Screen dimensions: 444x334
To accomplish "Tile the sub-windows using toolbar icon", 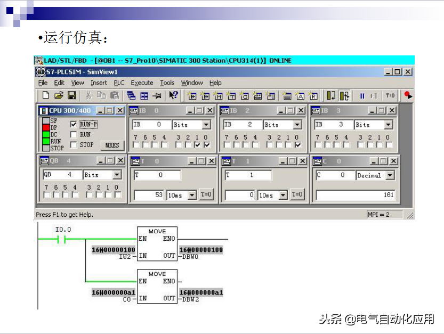I will [x=144, y=96].
